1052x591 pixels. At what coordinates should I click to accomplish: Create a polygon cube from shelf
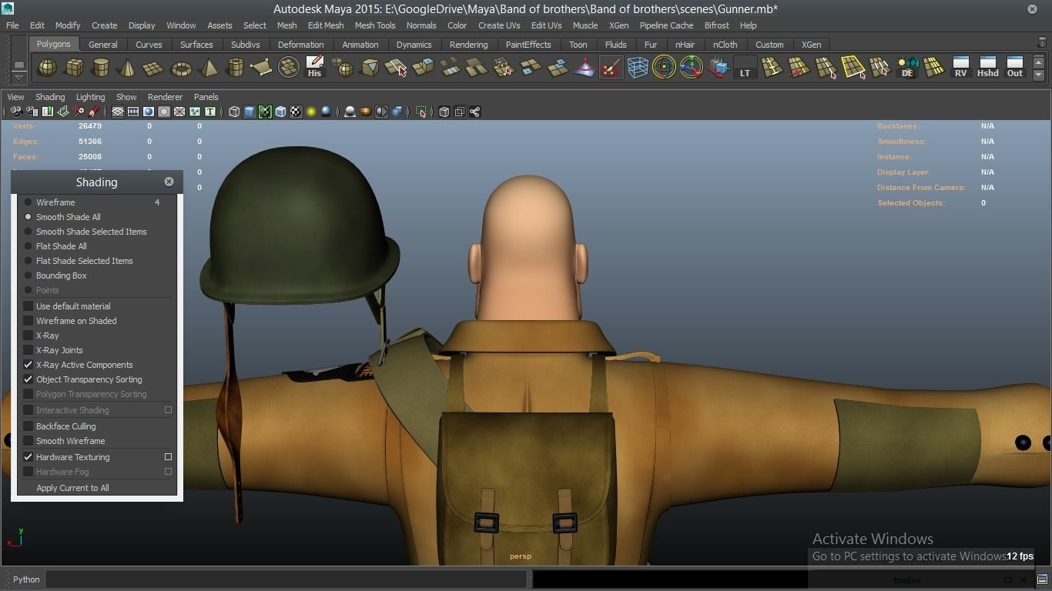point(74,68)
